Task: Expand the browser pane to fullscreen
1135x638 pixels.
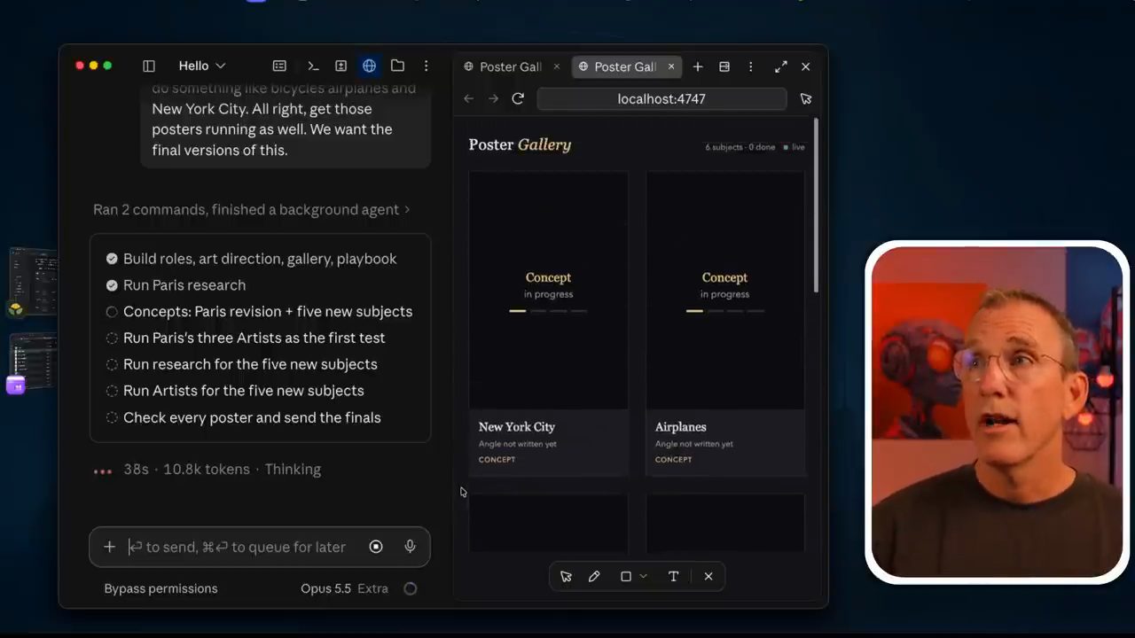Action: [x=780, y=66]
